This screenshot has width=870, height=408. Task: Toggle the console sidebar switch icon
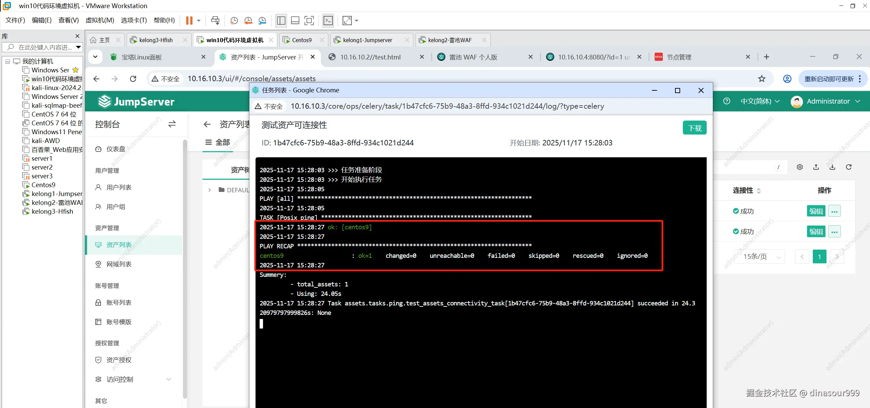point(172,124)
